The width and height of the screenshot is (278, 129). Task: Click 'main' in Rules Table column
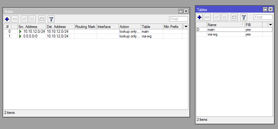pyautogui.click(x=145, y=31)
